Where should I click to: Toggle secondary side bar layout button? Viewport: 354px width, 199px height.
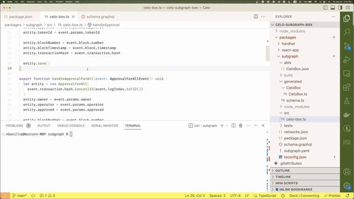[x=340, y=7]
